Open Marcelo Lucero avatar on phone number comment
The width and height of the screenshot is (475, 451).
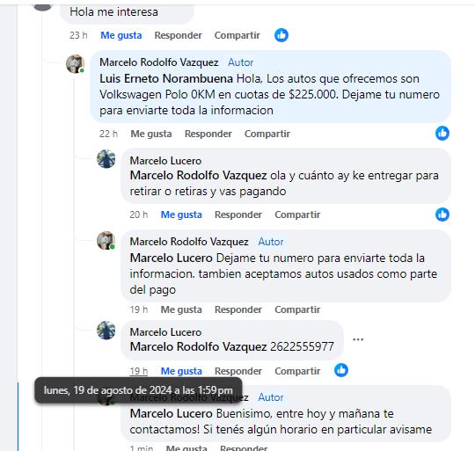(x=106, y=331)
